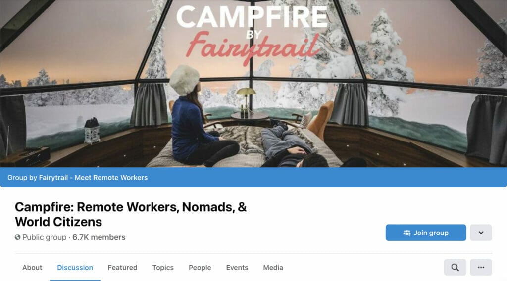Image resolution: width=507 pixels, height=281 pixels.
Task: Click the table lamp in the cover image
Action: pyautogui.click(x=246, y=100)
